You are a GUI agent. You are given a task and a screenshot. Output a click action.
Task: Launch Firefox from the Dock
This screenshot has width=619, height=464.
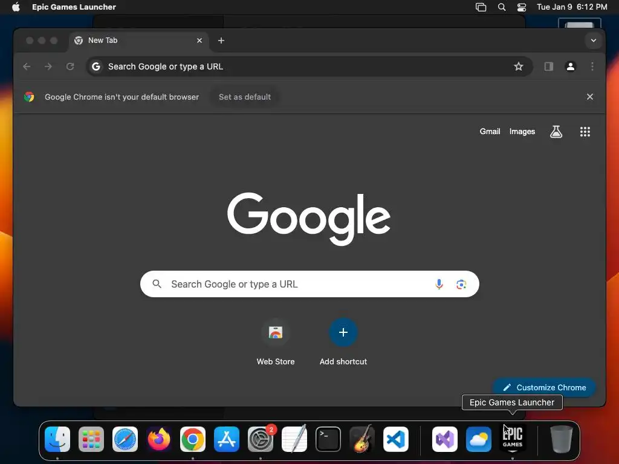coord(159,439)
